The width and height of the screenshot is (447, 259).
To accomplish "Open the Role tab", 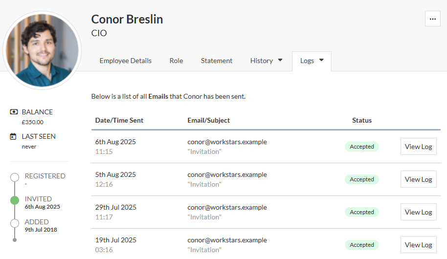I will [176, 61].
